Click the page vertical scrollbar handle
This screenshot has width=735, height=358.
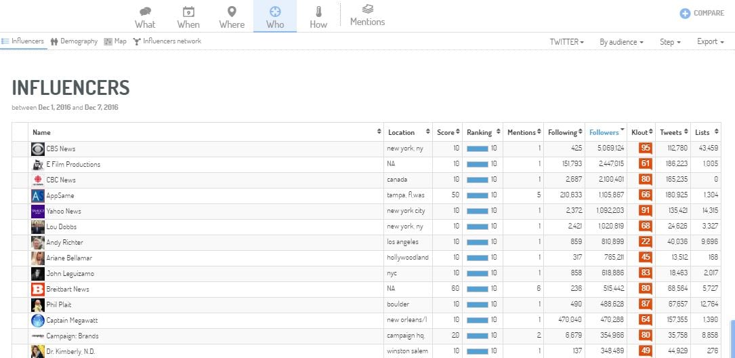click(733, 339)
